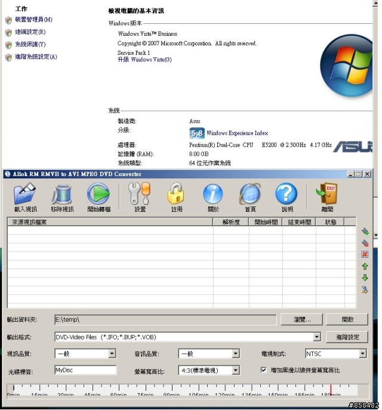Click the 狀態 column header
Screen dimensions: 382x410
330,222
